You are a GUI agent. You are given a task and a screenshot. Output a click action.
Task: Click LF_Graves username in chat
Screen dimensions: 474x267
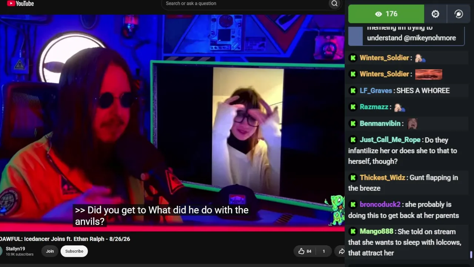[376, 90]
